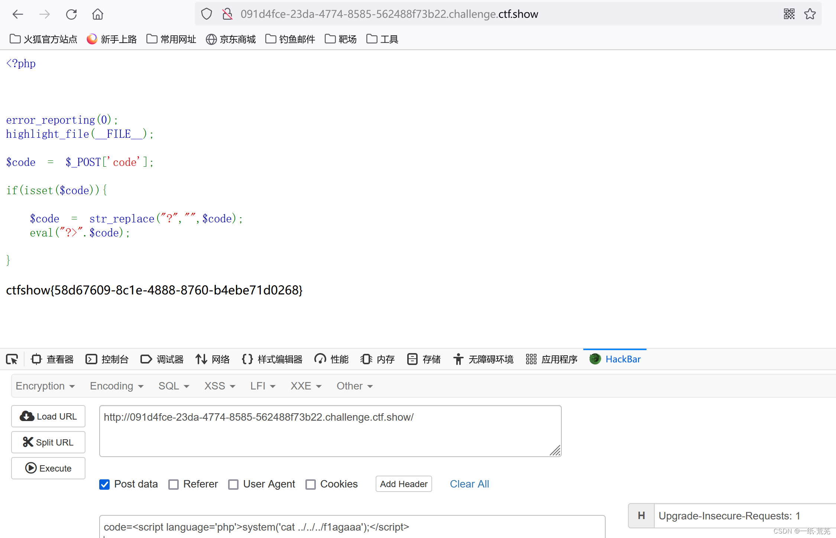Select the HackBar devtools tab
Image resolution: width=836 pixels, height=538 pixels.
(615, 359)
